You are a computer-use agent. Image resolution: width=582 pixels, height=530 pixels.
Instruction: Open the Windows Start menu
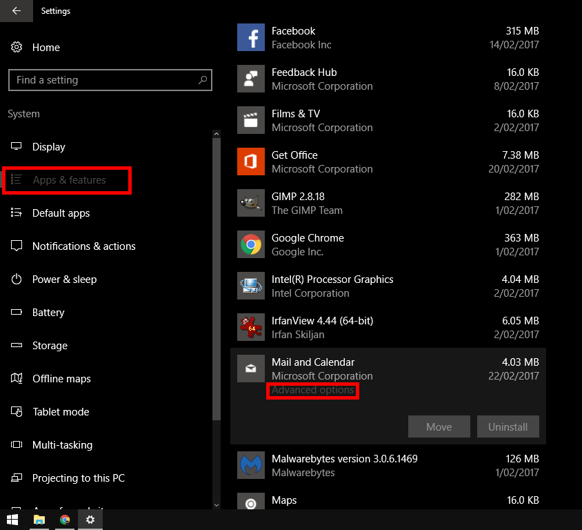(12, 520)
